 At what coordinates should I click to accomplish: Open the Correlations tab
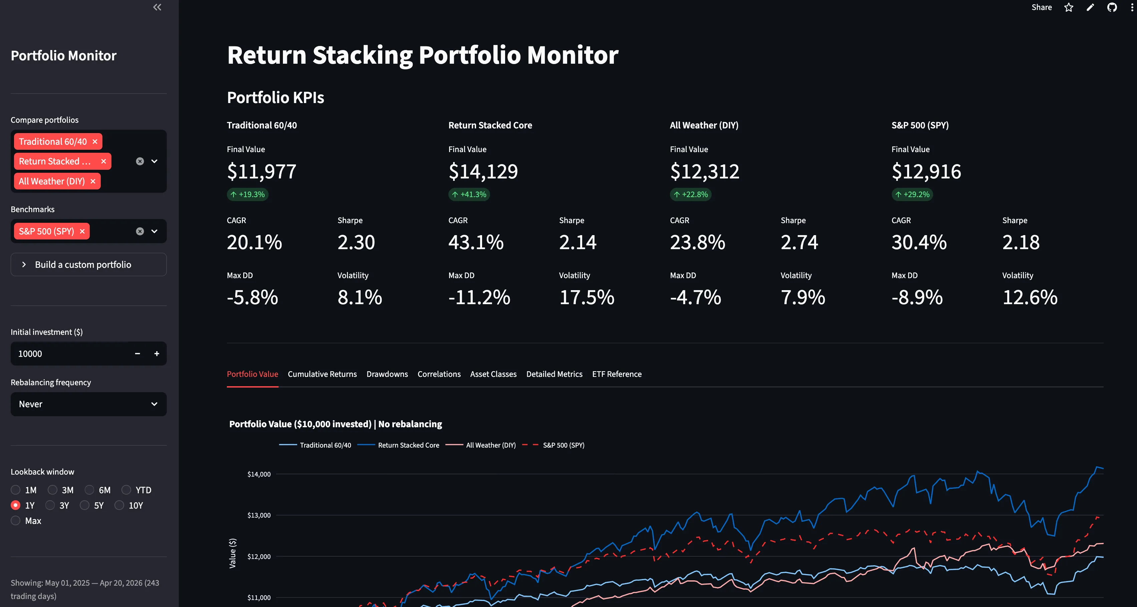tap(439, 374)
